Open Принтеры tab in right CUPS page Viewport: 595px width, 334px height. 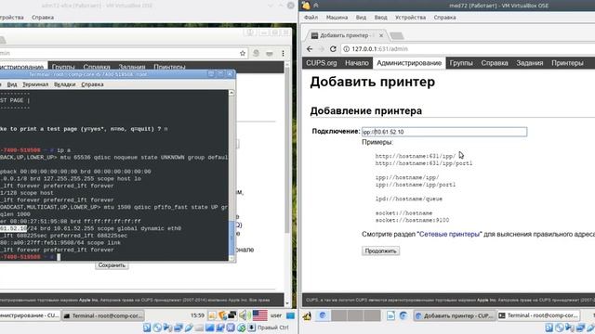coord(567,63)
